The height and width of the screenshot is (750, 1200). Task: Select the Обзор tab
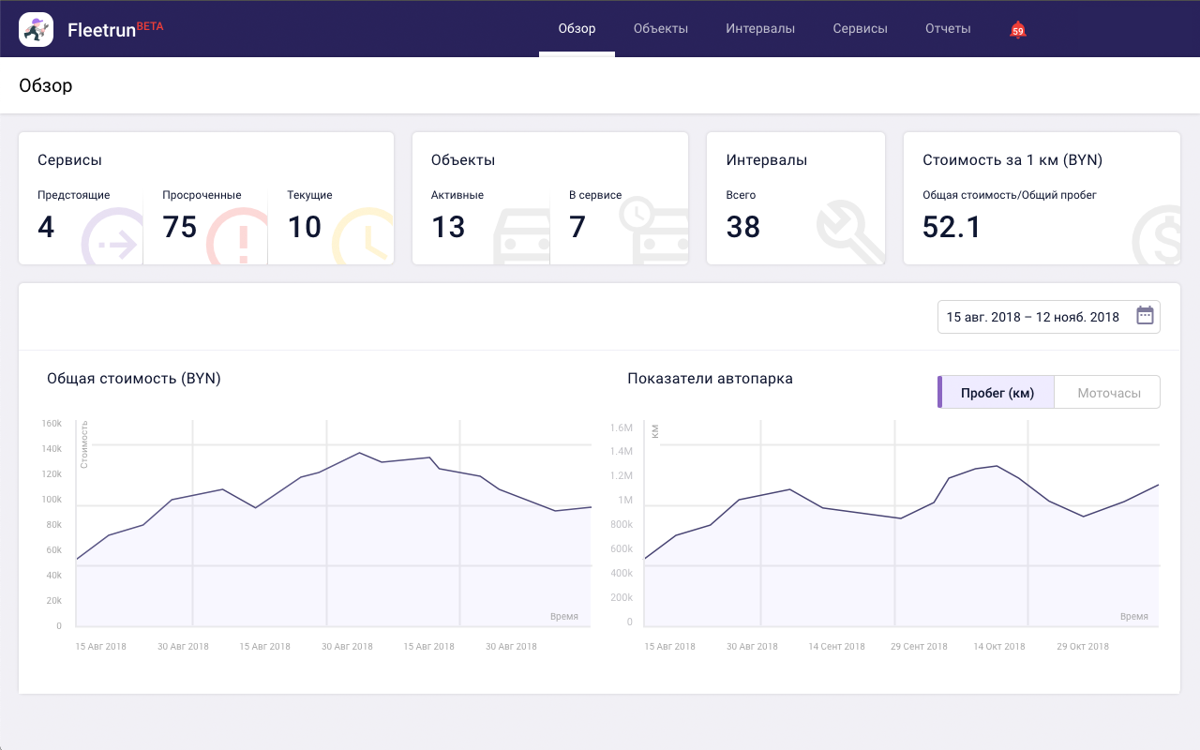[x=577, y=29]
